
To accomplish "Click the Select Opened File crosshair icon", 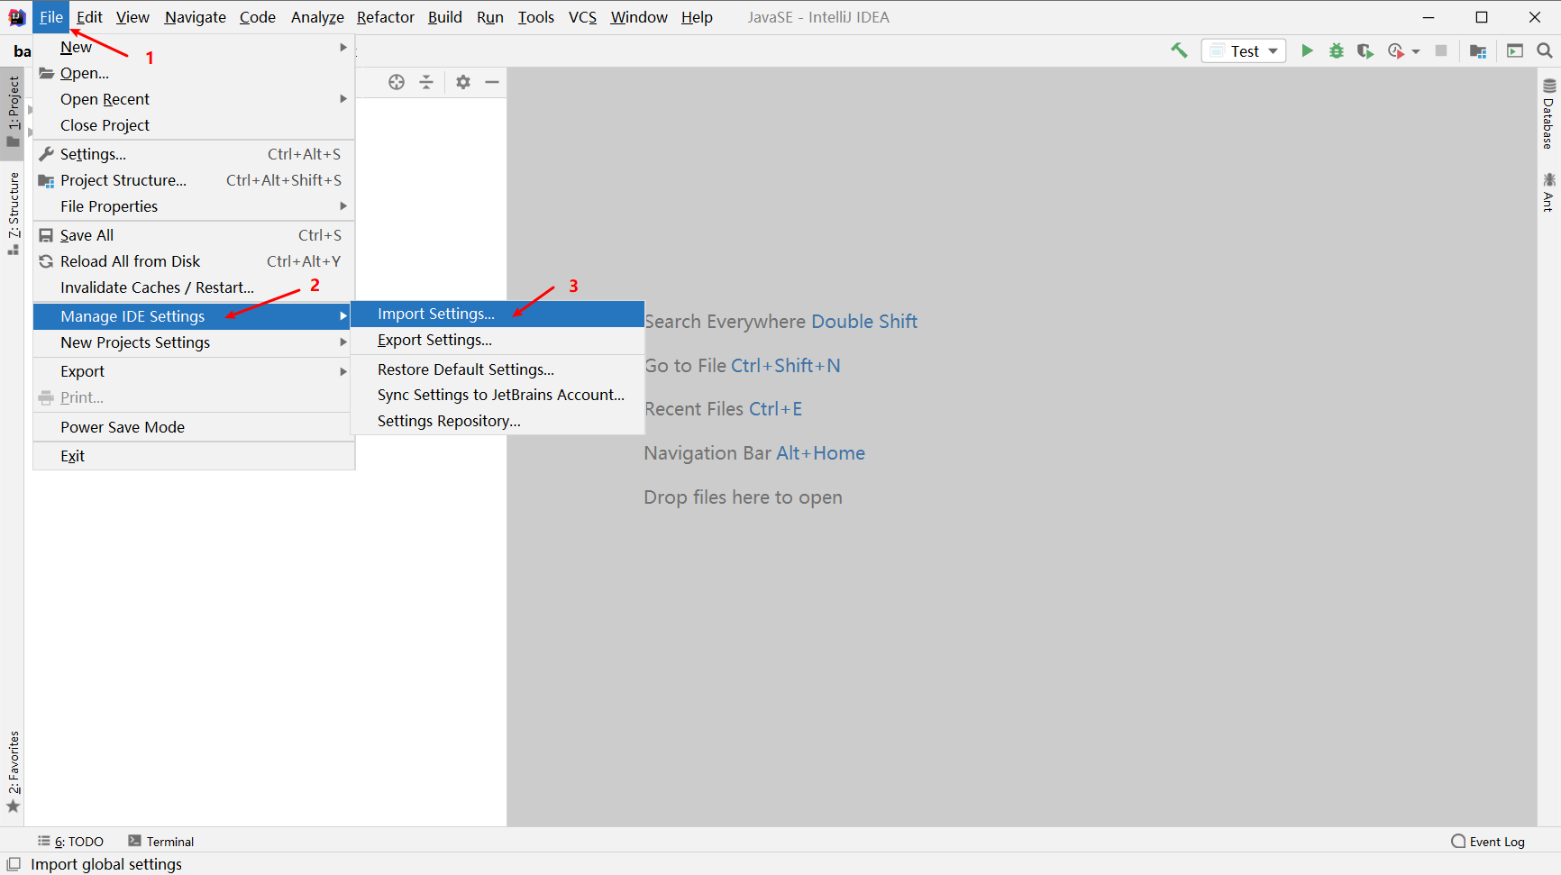I will tap(397, 82).
